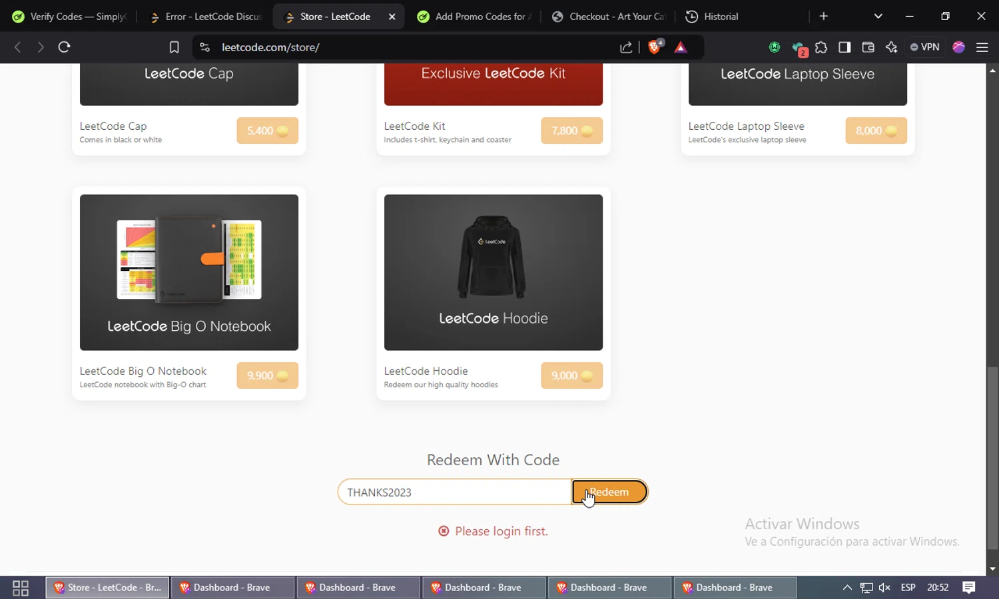Open the LeetCode Laptop Sleeve banner
The height and width of the screenshot is (599, 999).
(798, 85)
